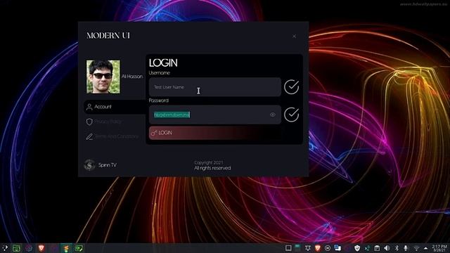Open the Brave browser icon in left taskbar

pos(41,248)
